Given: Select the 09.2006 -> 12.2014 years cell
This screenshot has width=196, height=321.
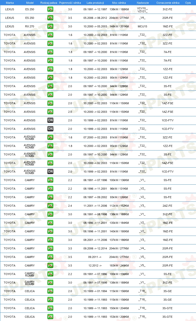Looking at the screenshot, I should coord(95,248).
